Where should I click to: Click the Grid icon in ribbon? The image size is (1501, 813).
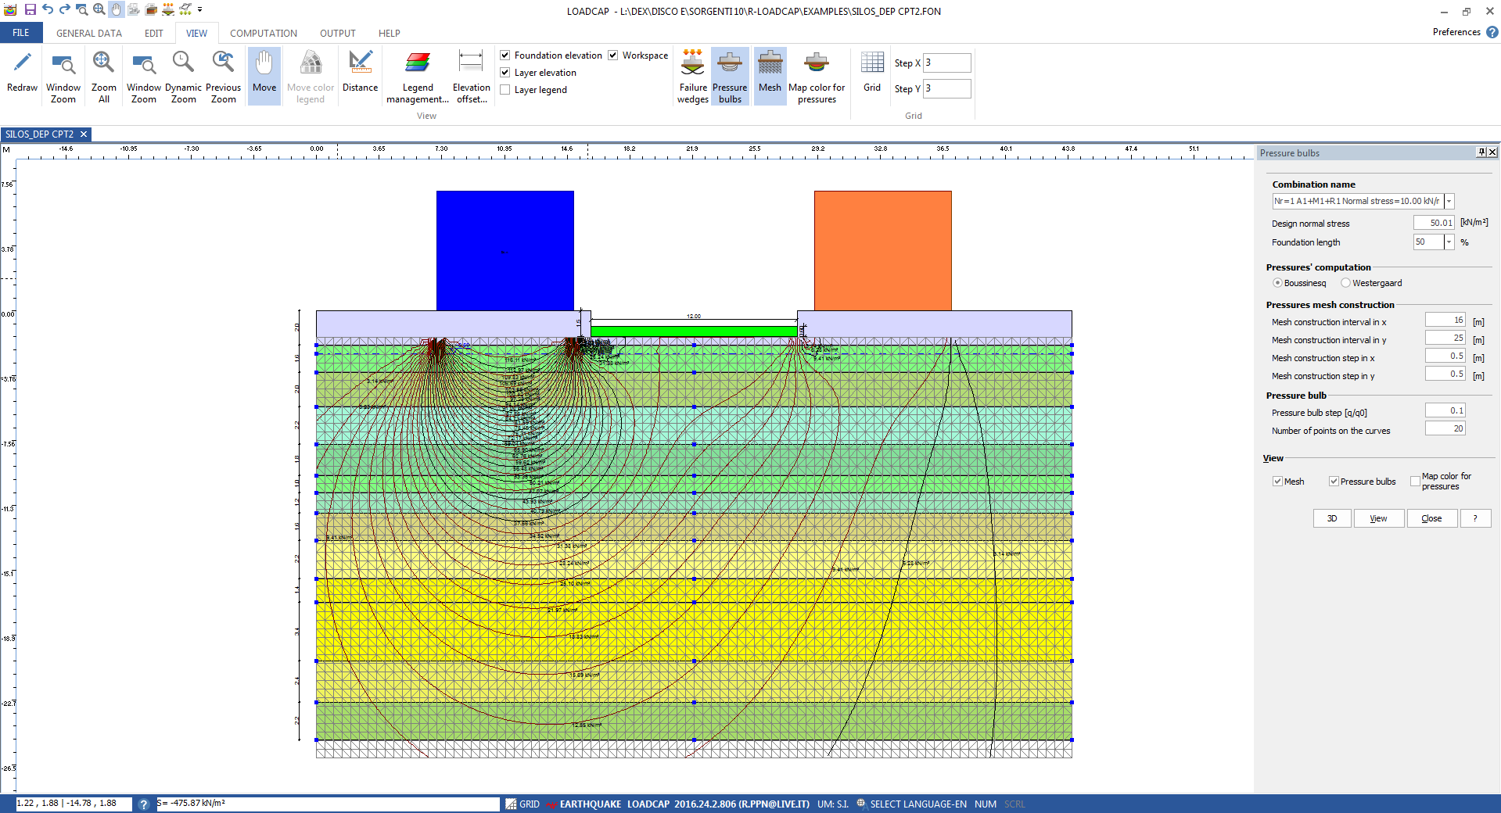[872, 63]
